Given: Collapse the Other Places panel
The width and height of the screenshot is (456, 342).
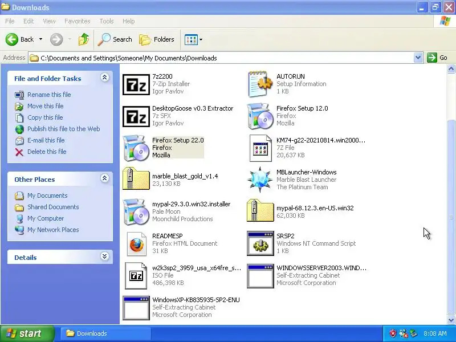Looking at the screenshot, I should [x=105, y=178].
